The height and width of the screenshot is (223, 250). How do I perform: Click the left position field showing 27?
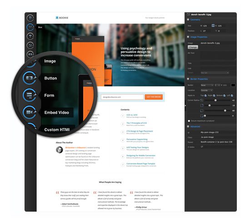pos(206,31)
